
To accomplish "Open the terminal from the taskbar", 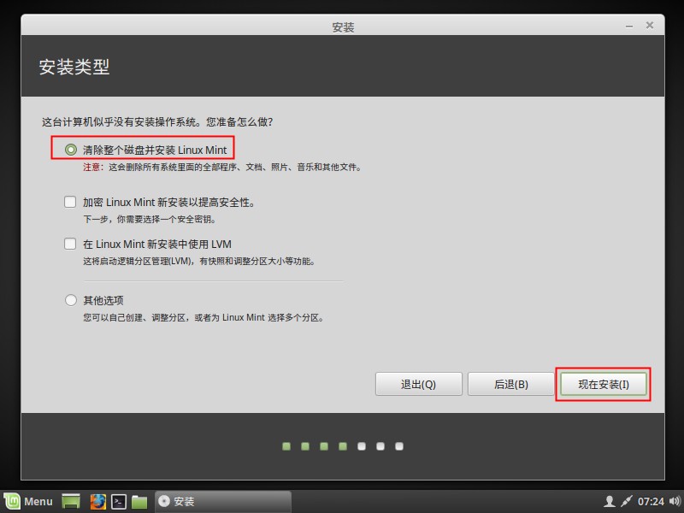I will pos(119,501).
